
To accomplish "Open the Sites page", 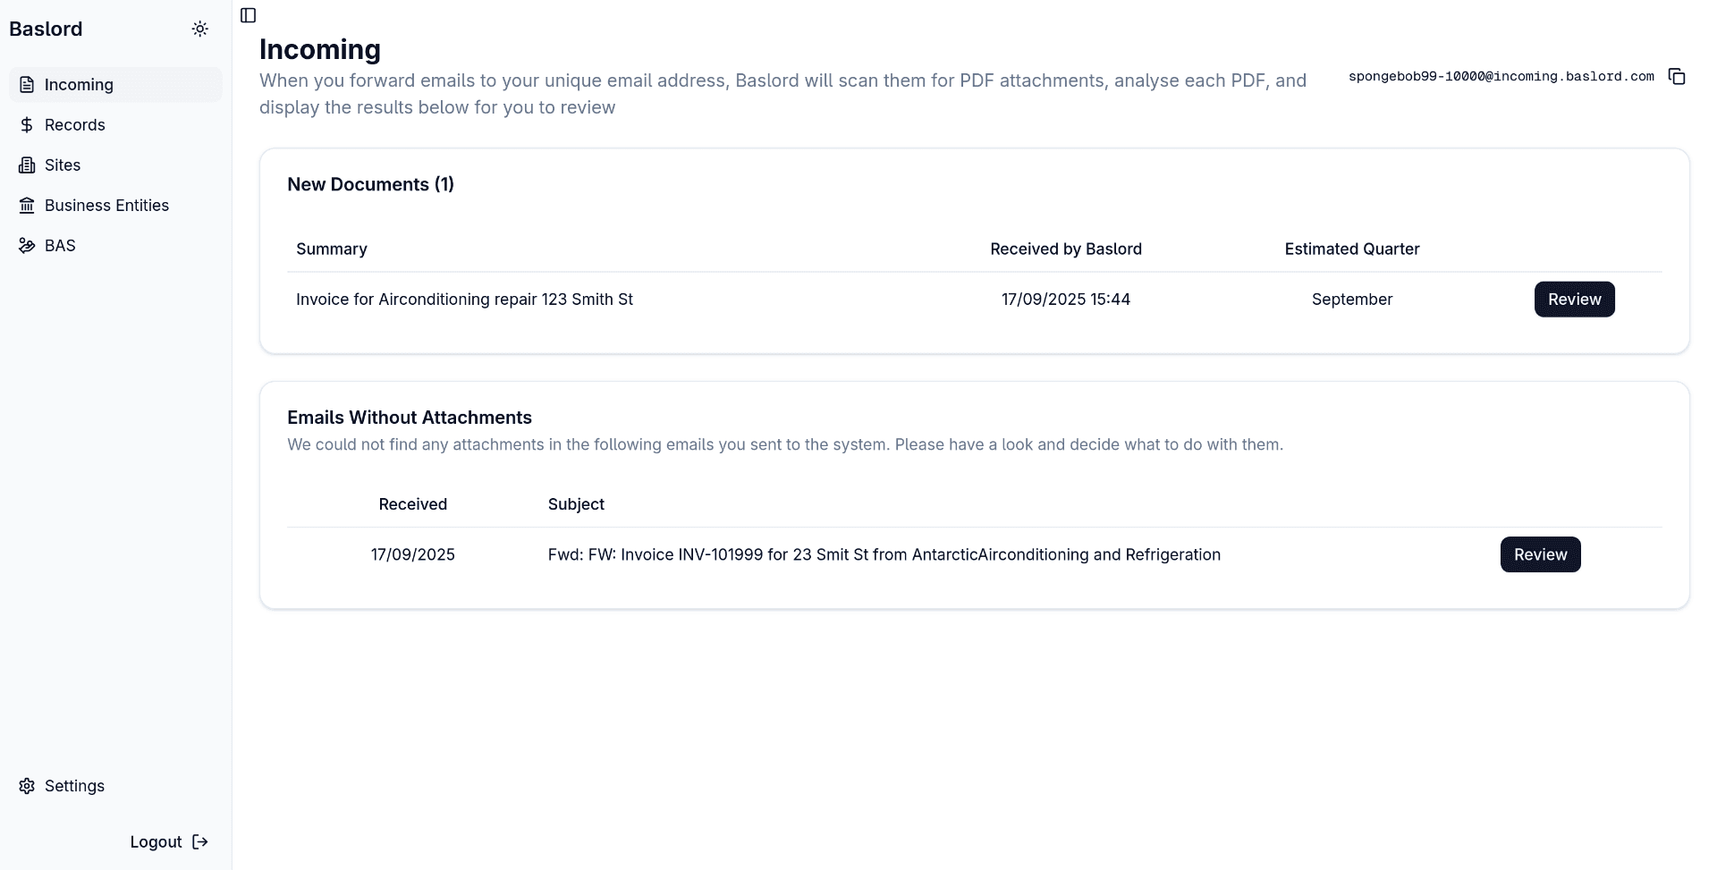I will (63, 165).
